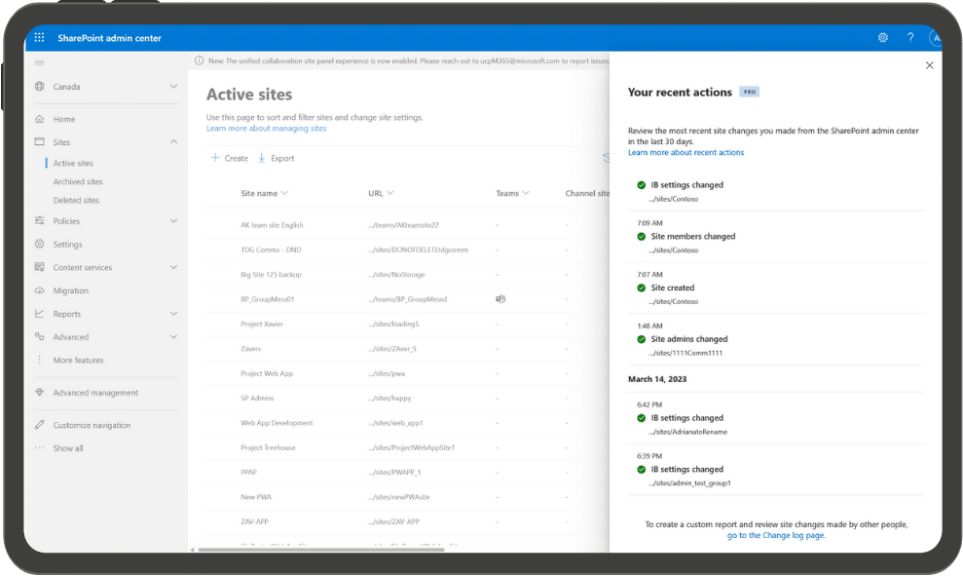963x576 pixels.
Task: Click the Migration cloud icon
Action: click(40, 290)
